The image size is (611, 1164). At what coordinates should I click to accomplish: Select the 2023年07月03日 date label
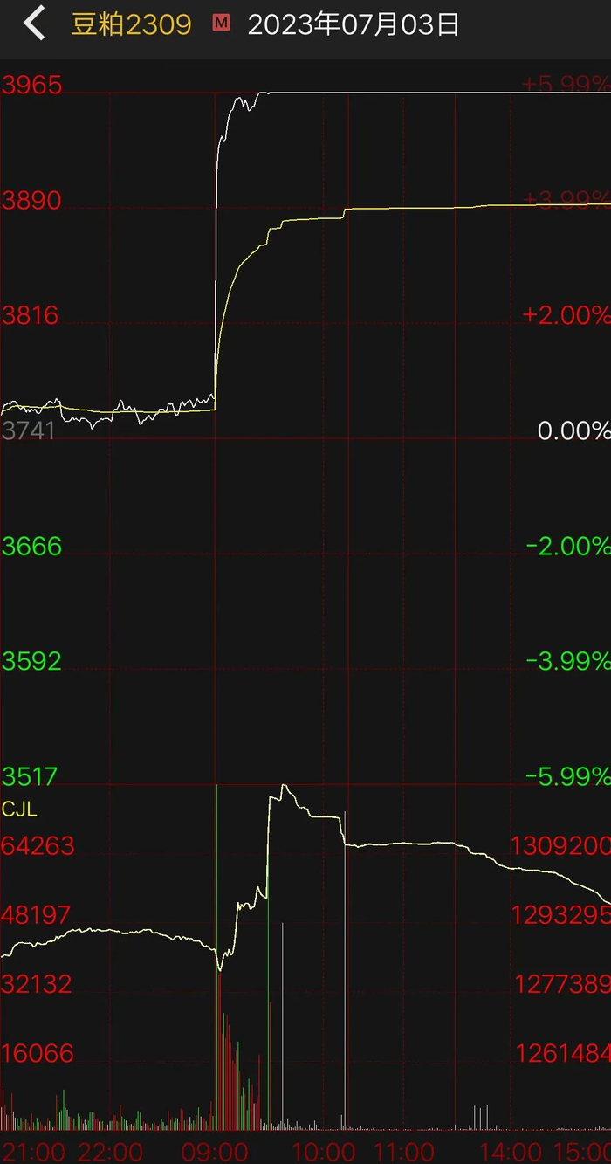[x=354, y=24]
